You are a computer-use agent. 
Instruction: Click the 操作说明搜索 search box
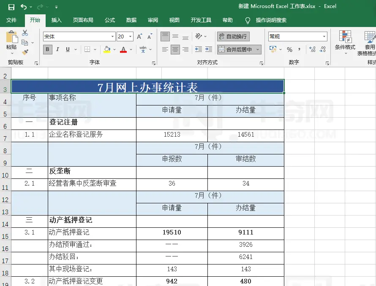(271, 20)
